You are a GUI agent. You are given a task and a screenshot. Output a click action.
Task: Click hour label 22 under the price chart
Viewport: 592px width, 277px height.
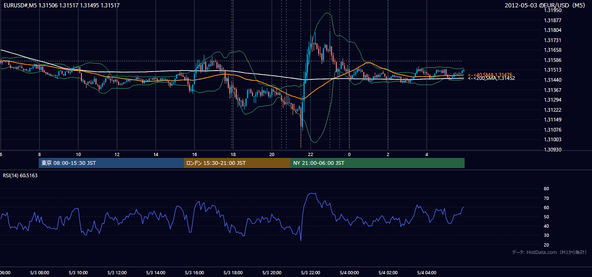311,155
